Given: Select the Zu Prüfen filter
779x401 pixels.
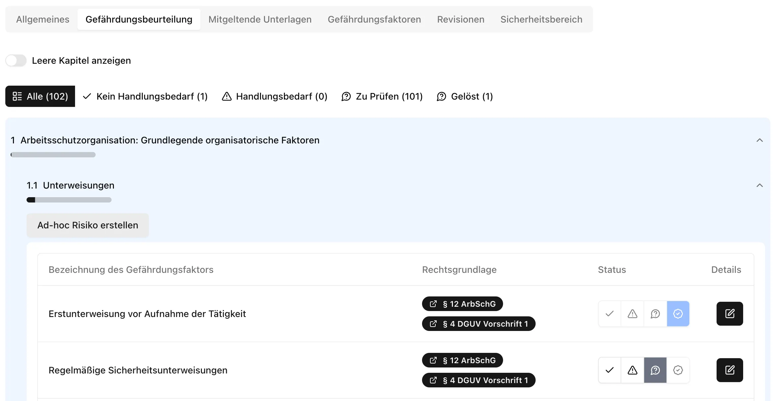Looking at the screenshot, I should (382, 96).
